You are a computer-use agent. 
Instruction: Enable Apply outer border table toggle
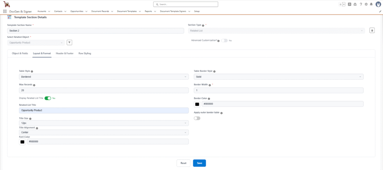[x=197, y=118]
